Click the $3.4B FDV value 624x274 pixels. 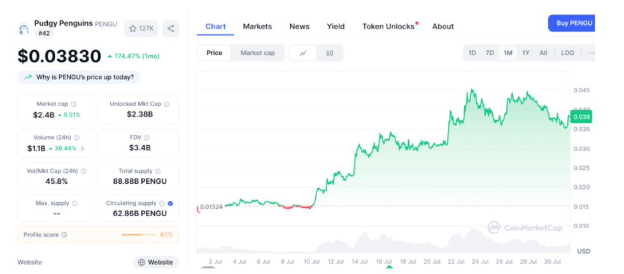pyautogui.click(x=139, y=147)
